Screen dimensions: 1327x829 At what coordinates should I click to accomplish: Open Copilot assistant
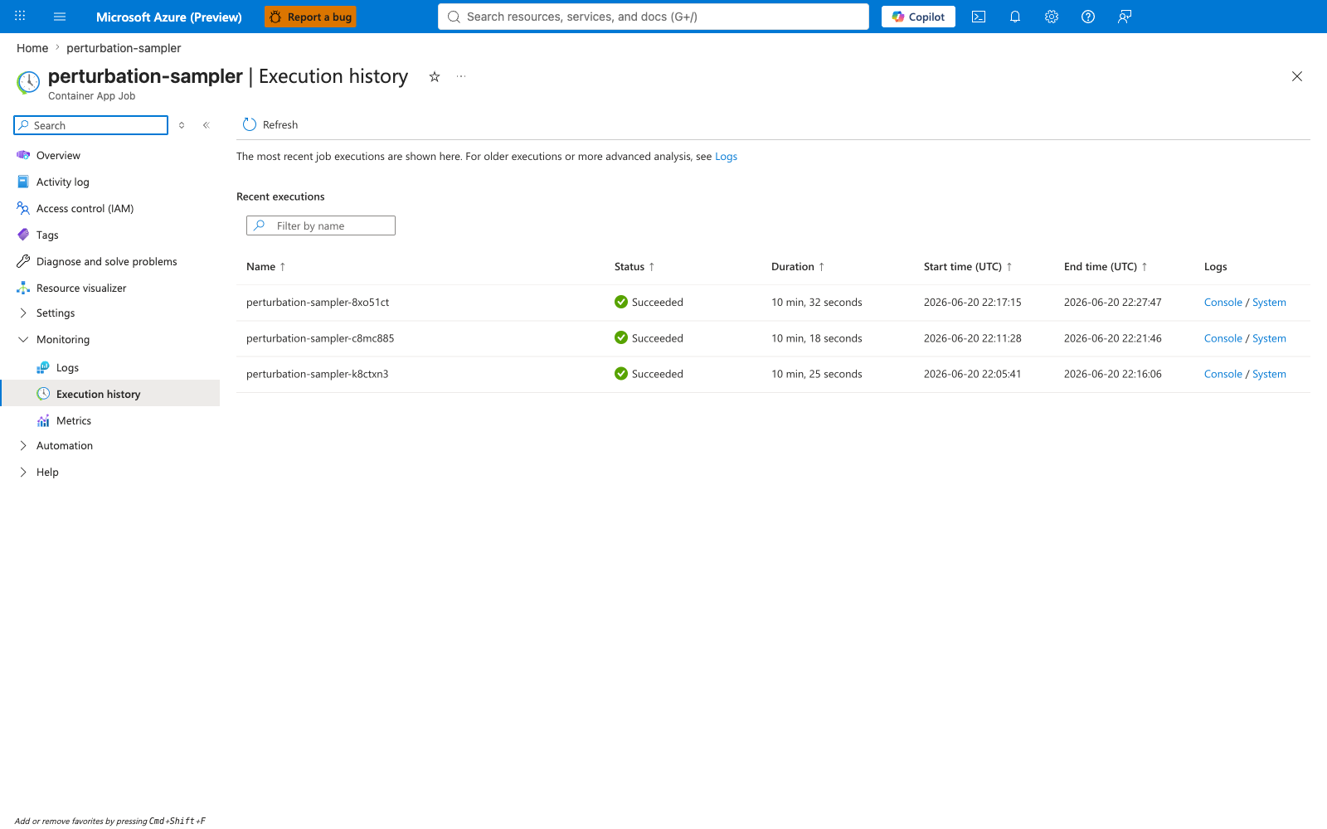pos(918,17)
